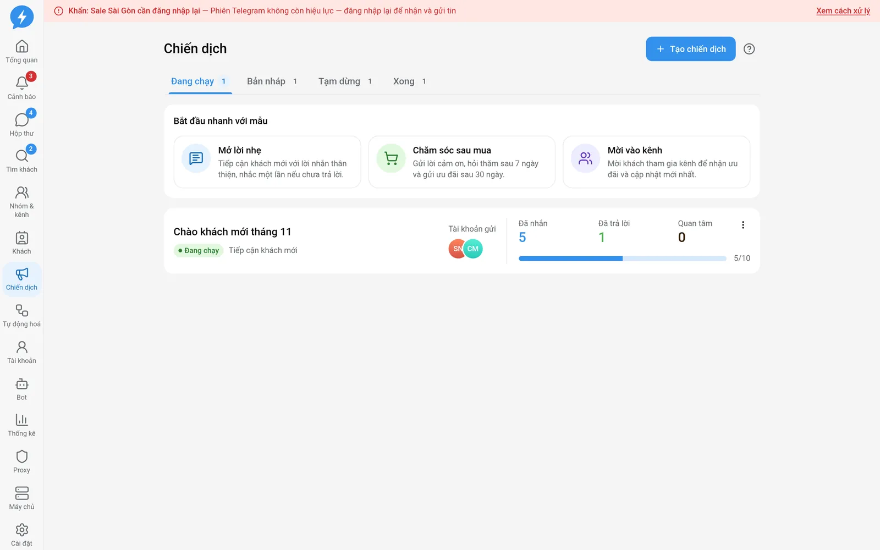Click Đã trả lời count 1
Image resolution: width=880 pixels, height=550 pixels.
point(602,238)
